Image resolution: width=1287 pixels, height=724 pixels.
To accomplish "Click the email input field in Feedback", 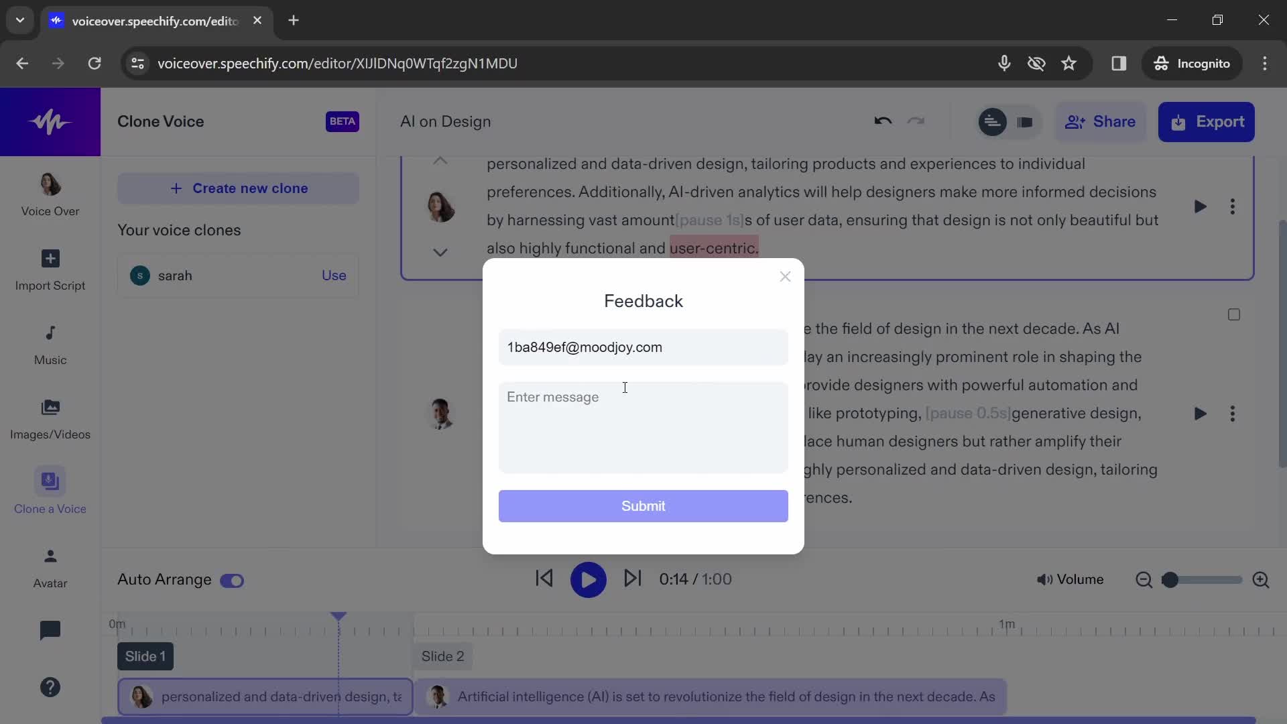I will tap(643, 347).
